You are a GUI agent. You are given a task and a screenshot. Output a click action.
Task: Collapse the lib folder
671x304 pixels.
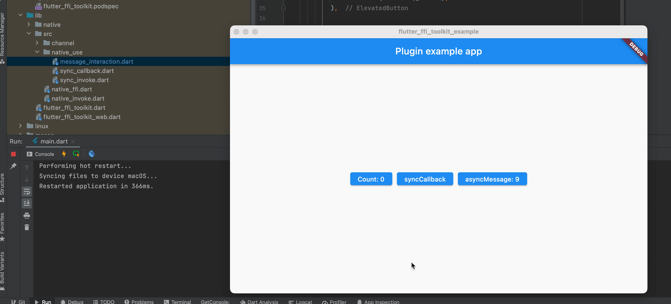[20, 15]
